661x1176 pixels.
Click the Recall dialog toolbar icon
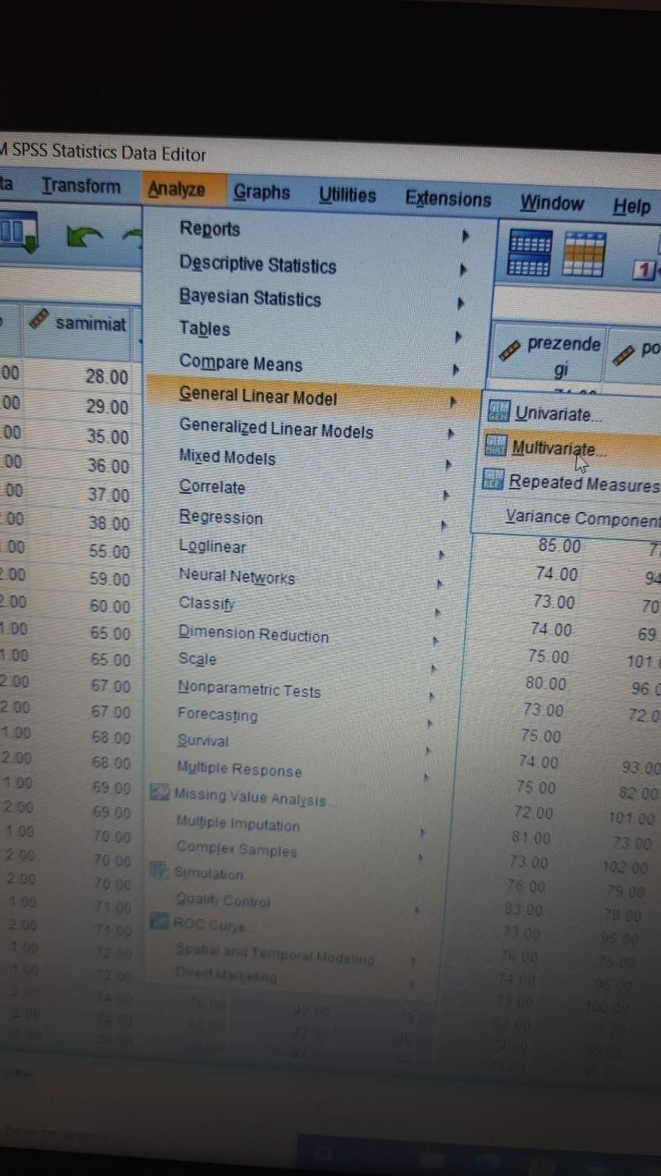click(19, 234)
